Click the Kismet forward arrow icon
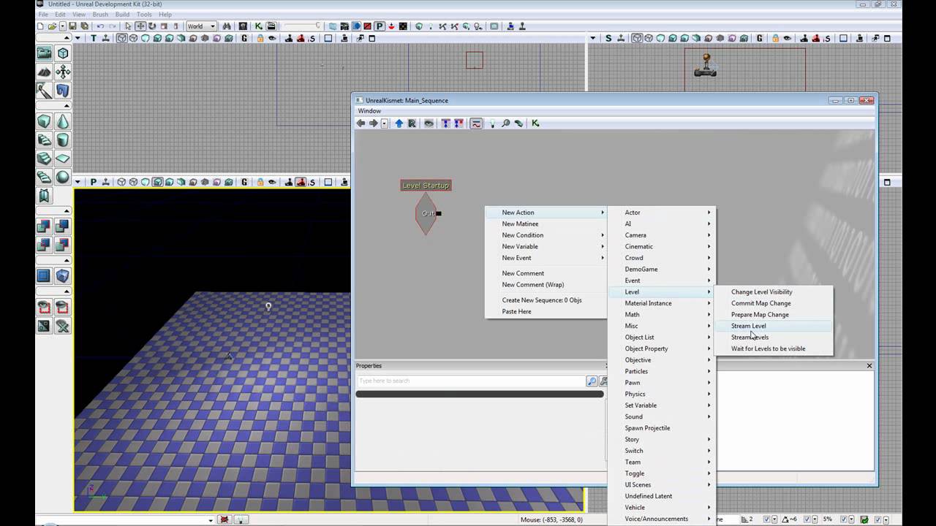Image resolution: width=936 pixels, height=526 pixels. pos(373,123)
